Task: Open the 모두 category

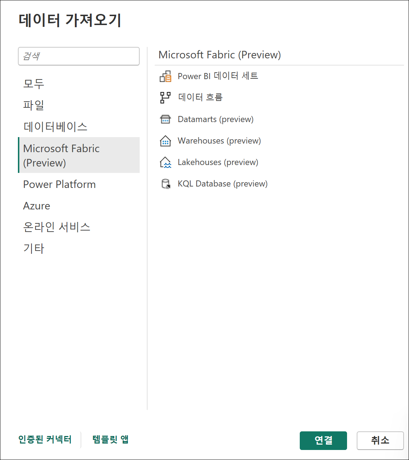Action: click(x=79, y=83)
